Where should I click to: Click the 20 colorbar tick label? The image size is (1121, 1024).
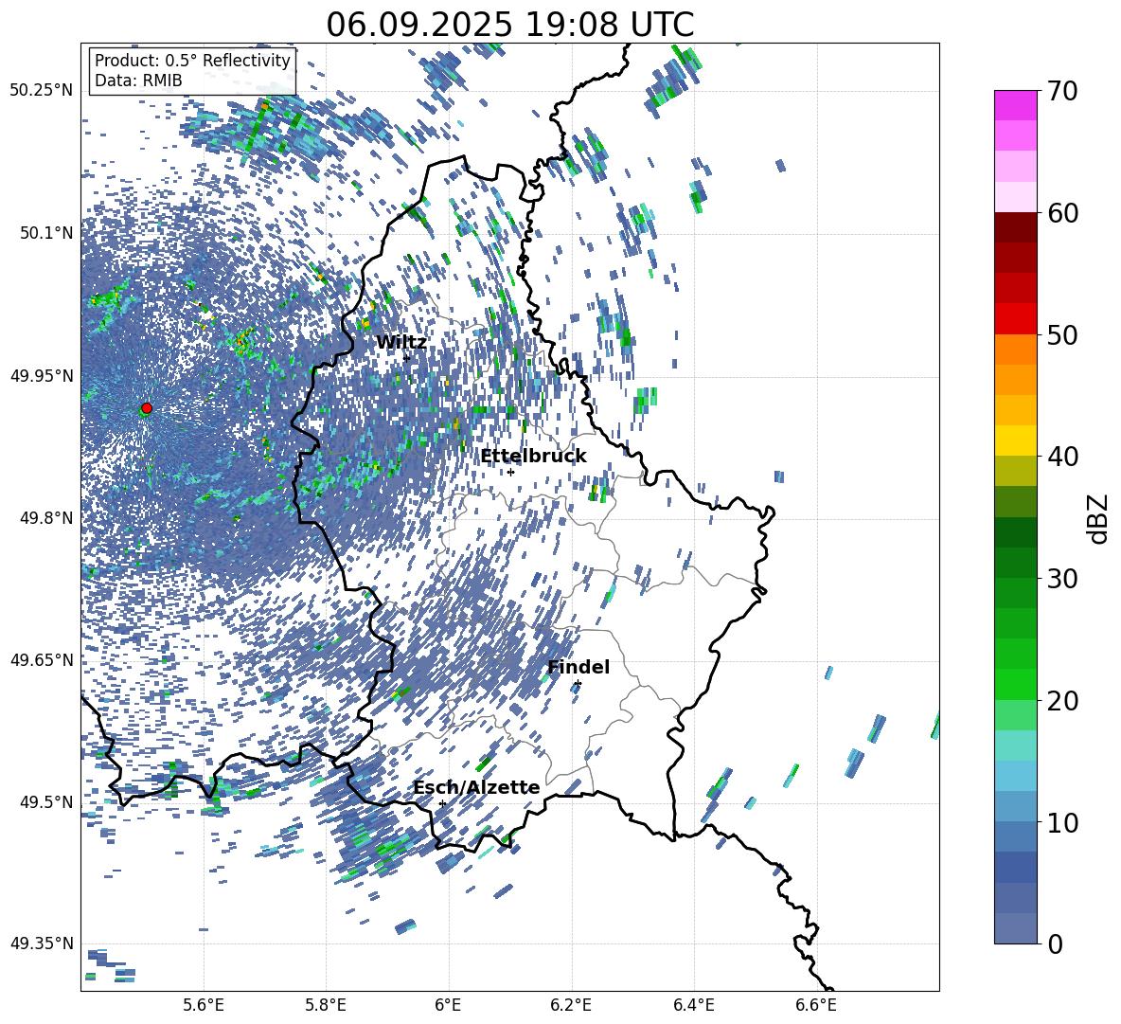pos(1062,701)
